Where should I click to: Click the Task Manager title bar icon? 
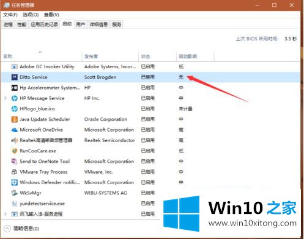click(6, 5)
